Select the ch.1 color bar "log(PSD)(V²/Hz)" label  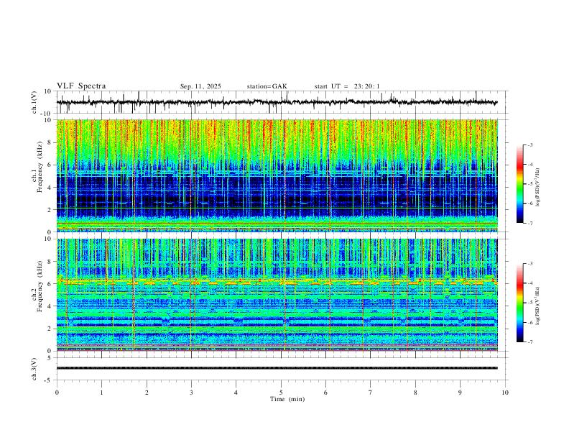(x=537, y=187)
